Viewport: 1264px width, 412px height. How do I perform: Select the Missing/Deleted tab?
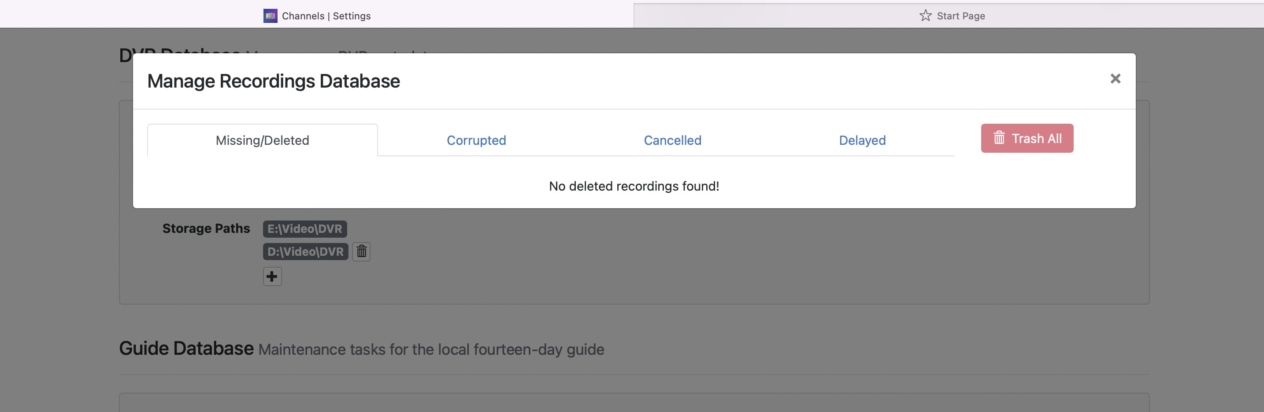point(262,141)
